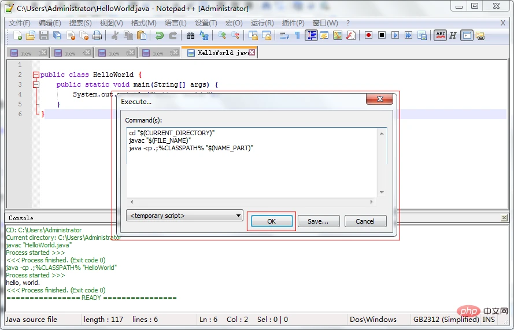Play back the recorded macro icon
Screen dimensions: 514x330
pos(395,35)
